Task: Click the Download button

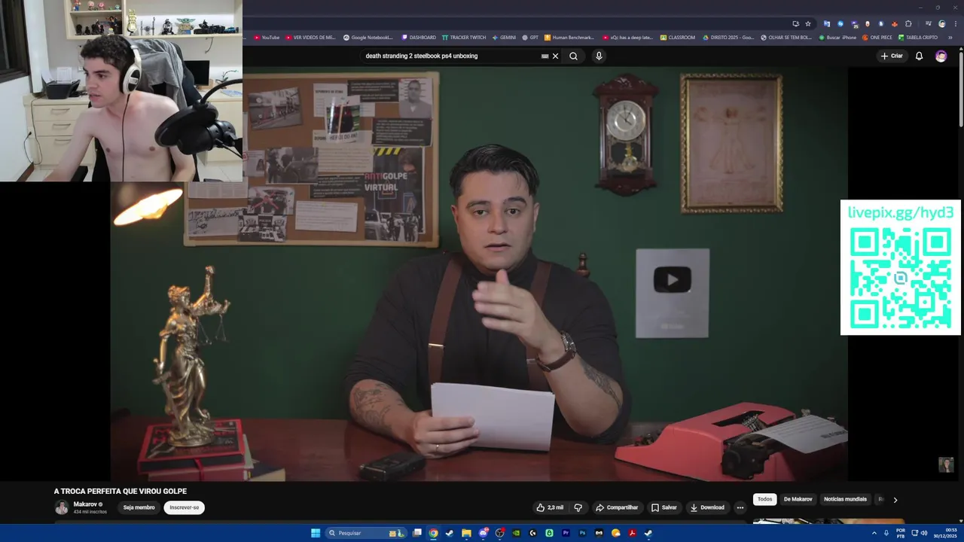Action: (x=707, y=507)
